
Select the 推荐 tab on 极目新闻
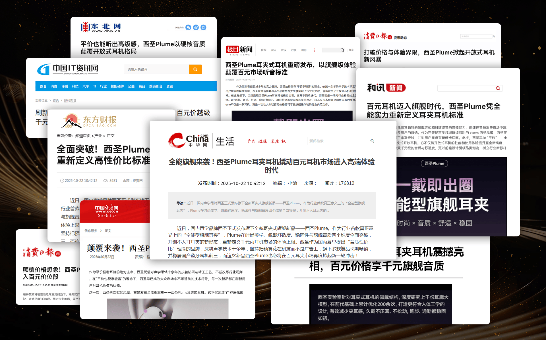264,50
